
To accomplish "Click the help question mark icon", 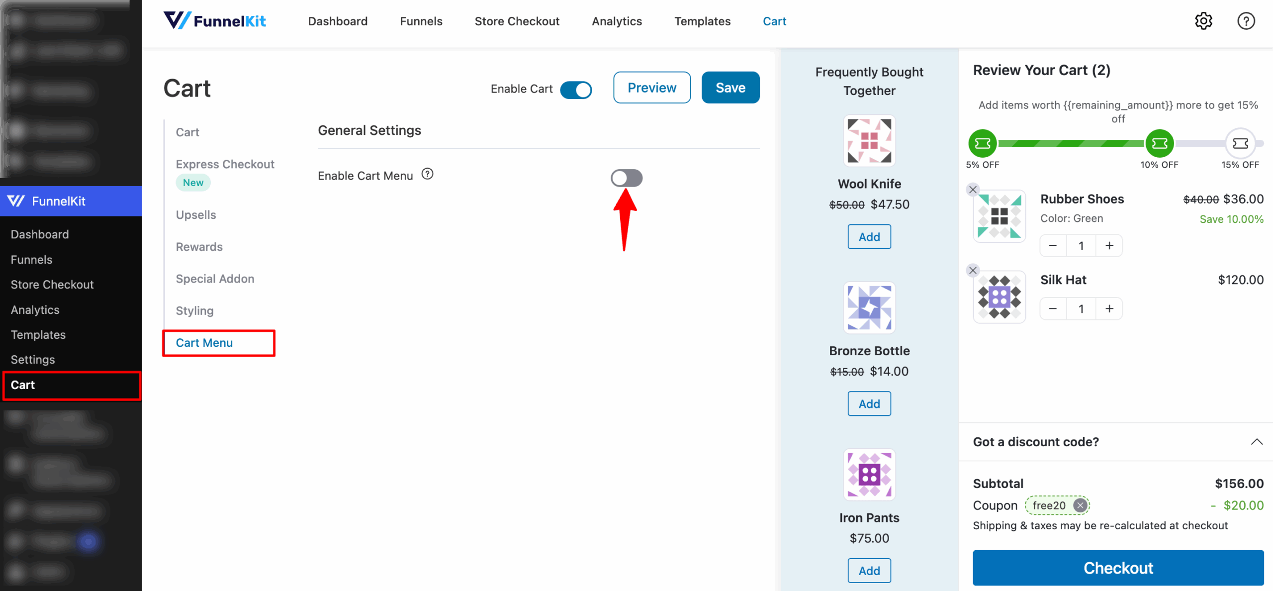I will (x=1246, y=20).
